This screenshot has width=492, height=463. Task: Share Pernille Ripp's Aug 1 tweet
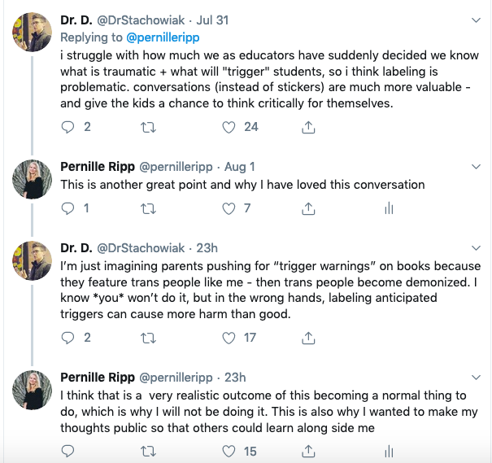309,208
